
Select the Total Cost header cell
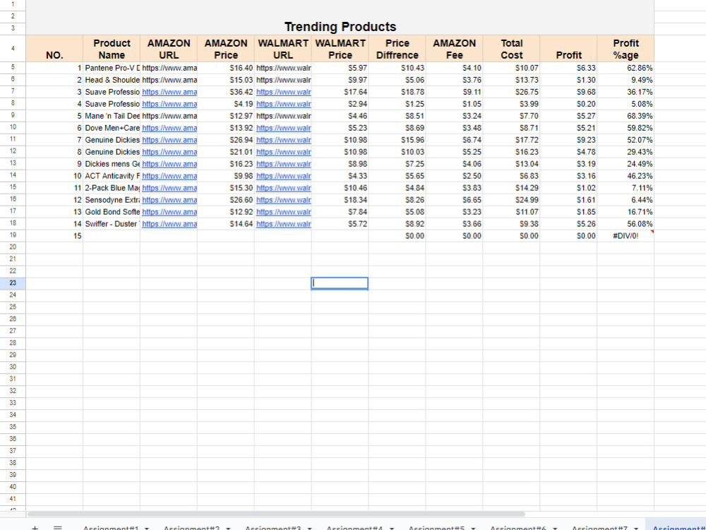point(511,49)
